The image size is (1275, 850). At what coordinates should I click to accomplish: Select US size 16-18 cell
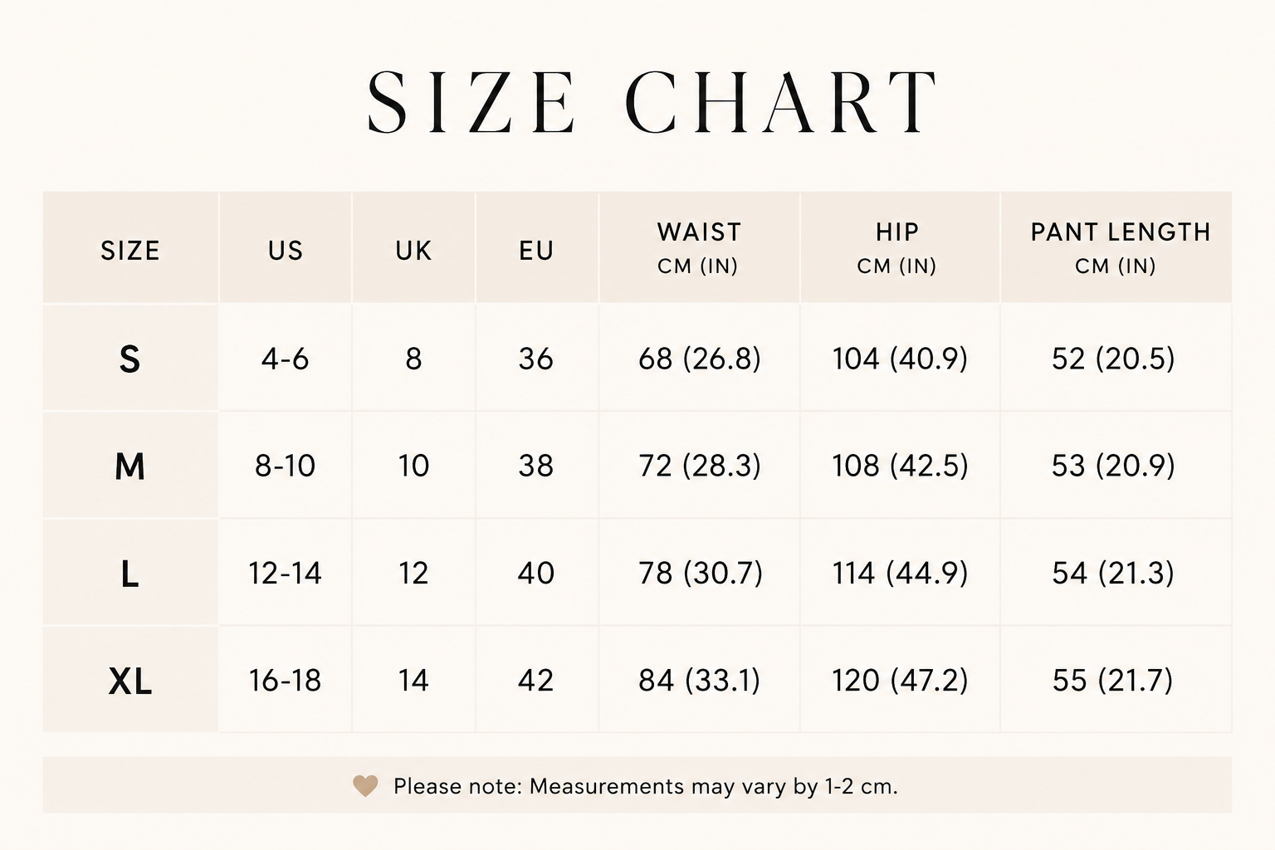coord(285,681)
